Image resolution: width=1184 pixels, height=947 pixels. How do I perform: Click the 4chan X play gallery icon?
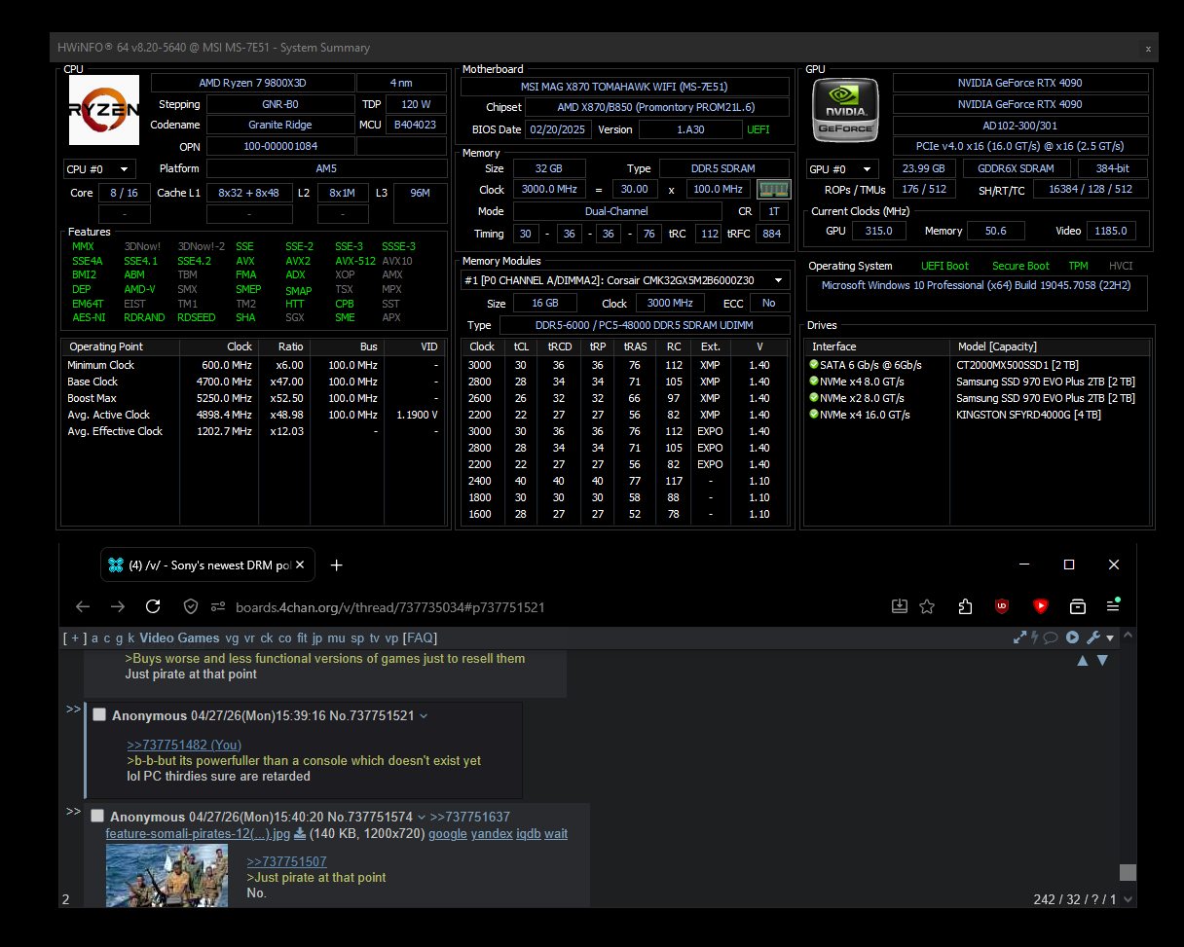click(x=1072, y=638)
